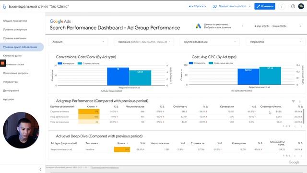The image size is (307, 173).
Task: Open Ad group table three-dot menu
Action: point(300,101)
